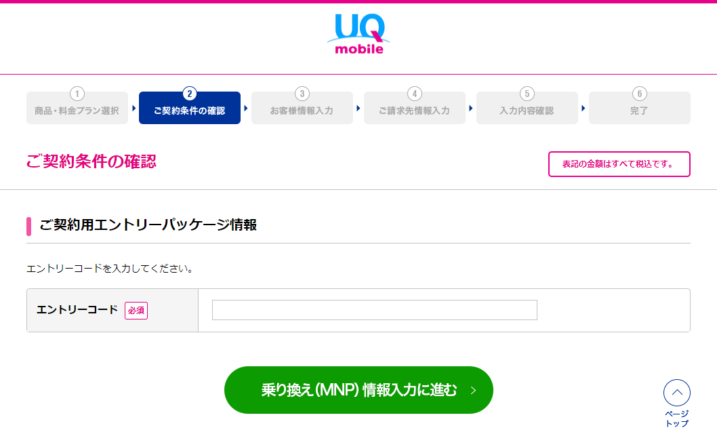Select the 商品・料金プラン選択 step tab
Image resolution: width=717 pixels, height=447 pixels.
pos(77,108)
